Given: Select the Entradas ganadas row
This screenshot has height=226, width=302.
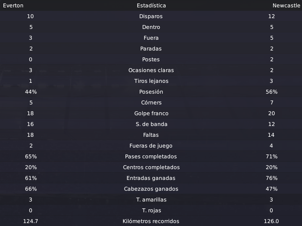Looking at the screenshot, I should tap(151, 178).
